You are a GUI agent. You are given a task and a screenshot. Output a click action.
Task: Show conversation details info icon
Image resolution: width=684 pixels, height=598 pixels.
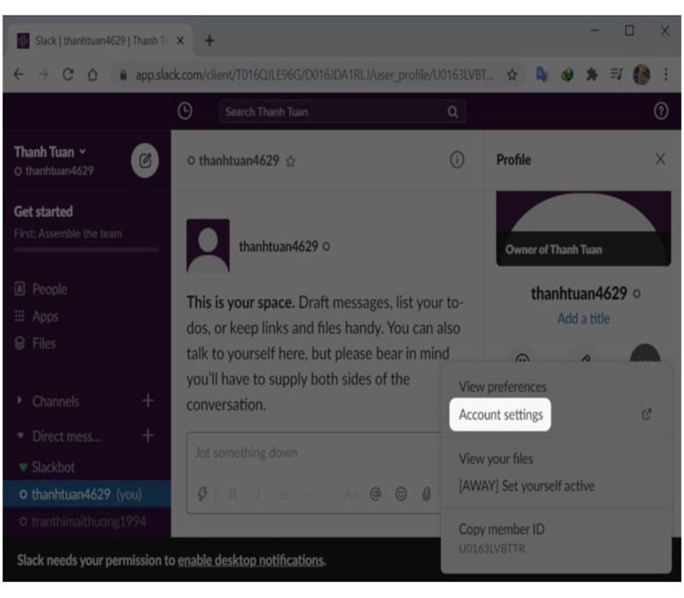pyautogui.click(x=457, y=160)
